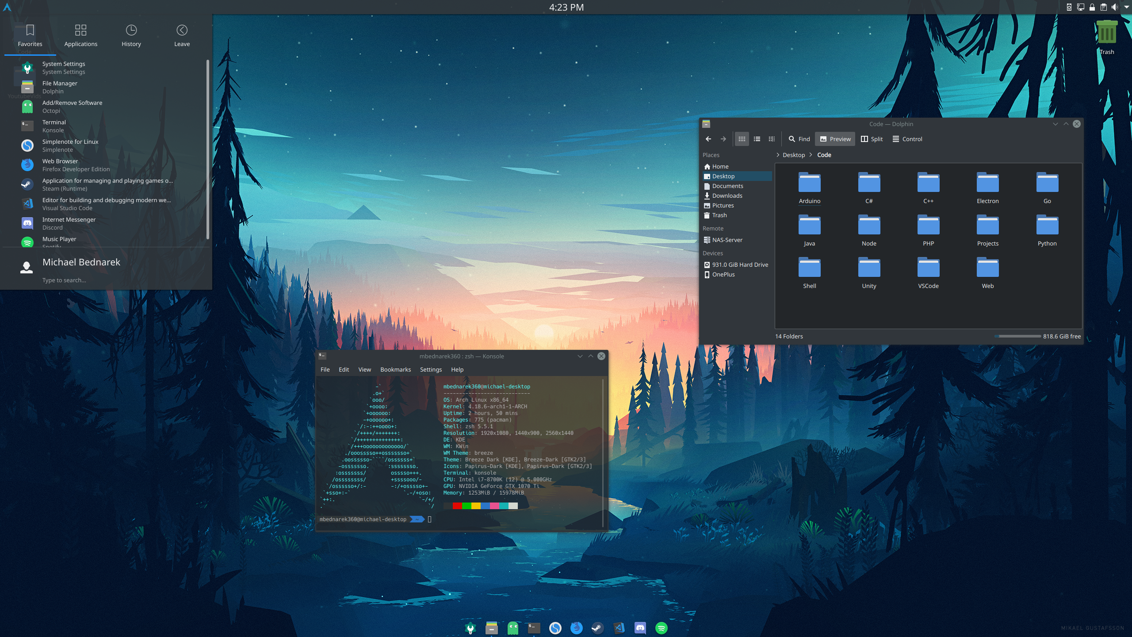Switch Dolphin to Details view mode
The image size is (1132, 637).
[772, 139]
